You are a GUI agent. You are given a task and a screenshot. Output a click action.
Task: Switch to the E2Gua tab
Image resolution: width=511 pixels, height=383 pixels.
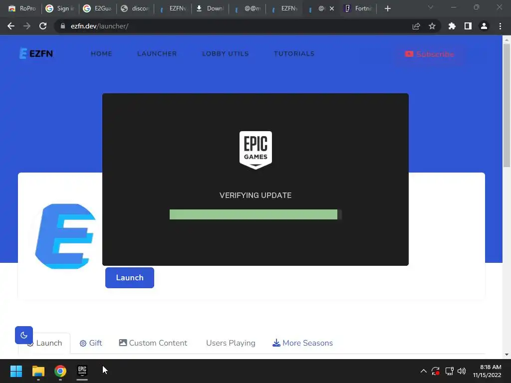[97, 8]
